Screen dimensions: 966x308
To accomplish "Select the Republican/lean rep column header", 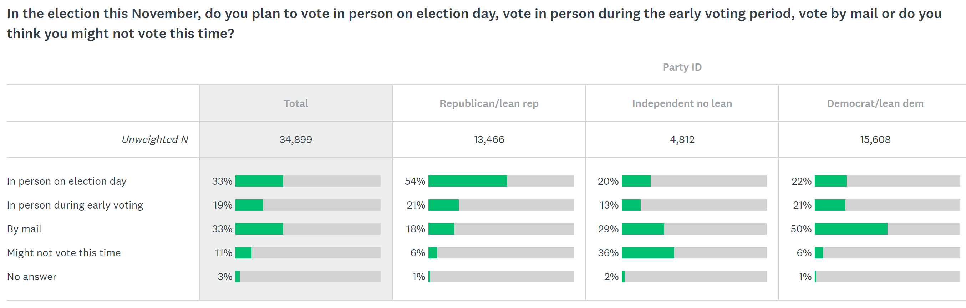I will coord(489,103).
